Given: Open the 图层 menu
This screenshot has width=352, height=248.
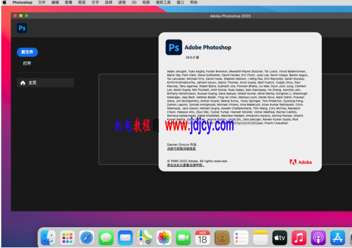Looking at the screenshot, I should (x=82, y=2).
